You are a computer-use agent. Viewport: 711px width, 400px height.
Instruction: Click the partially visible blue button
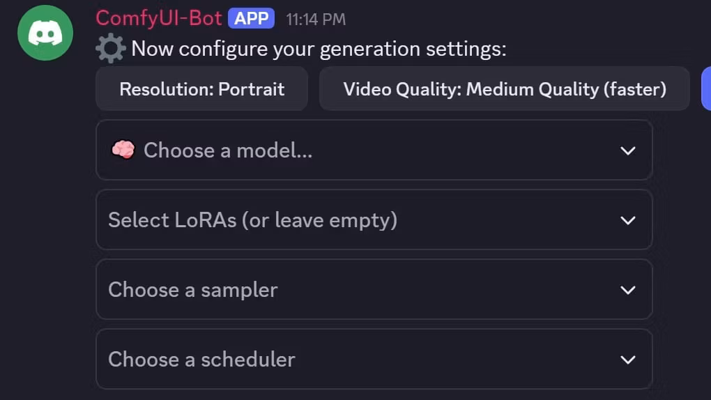(x=705, y=89)
